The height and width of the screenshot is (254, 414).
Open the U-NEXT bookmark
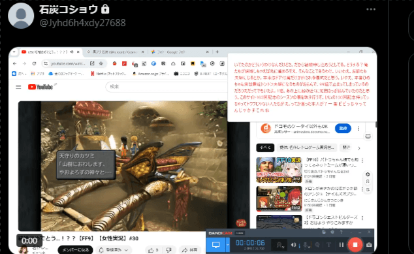(210, 74)
